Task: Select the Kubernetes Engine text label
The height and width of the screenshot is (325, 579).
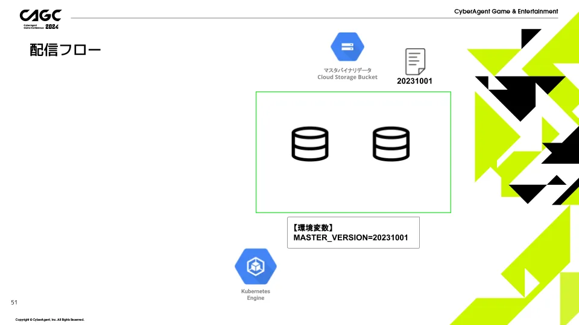Action: click(x=256, y=294)
